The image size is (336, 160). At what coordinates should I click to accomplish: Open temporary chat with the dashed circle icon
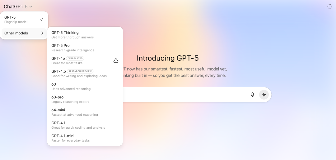tap(329, 7)
